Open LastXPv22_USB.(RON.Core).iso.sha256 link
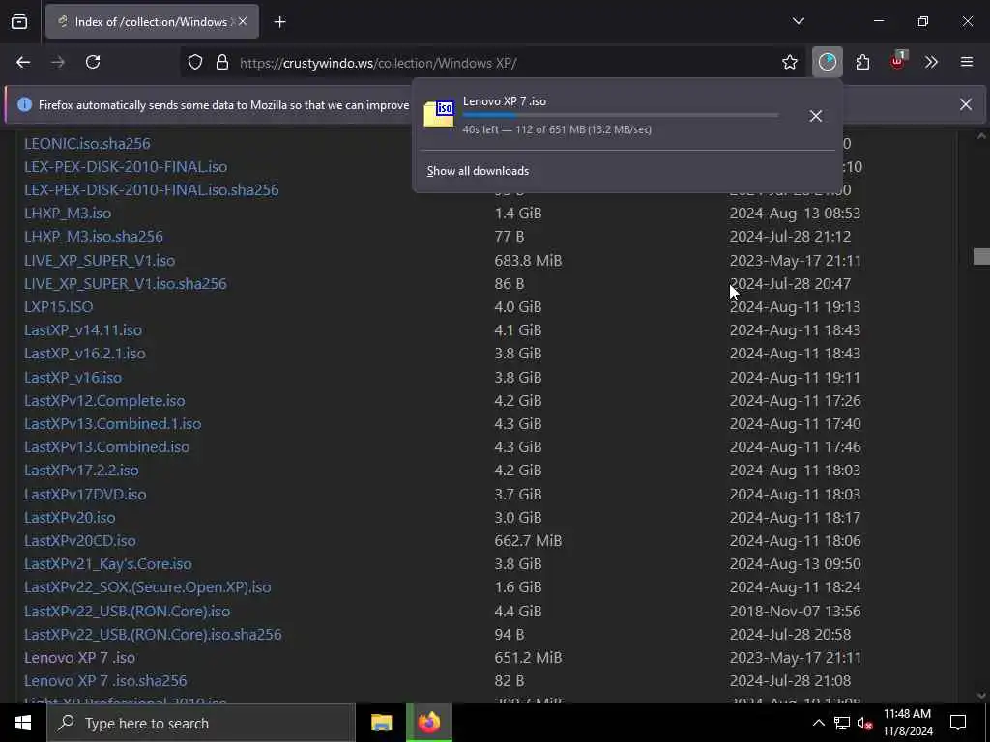Image resolution: width=990 pixels, height=742 pixels. (153, 634)
